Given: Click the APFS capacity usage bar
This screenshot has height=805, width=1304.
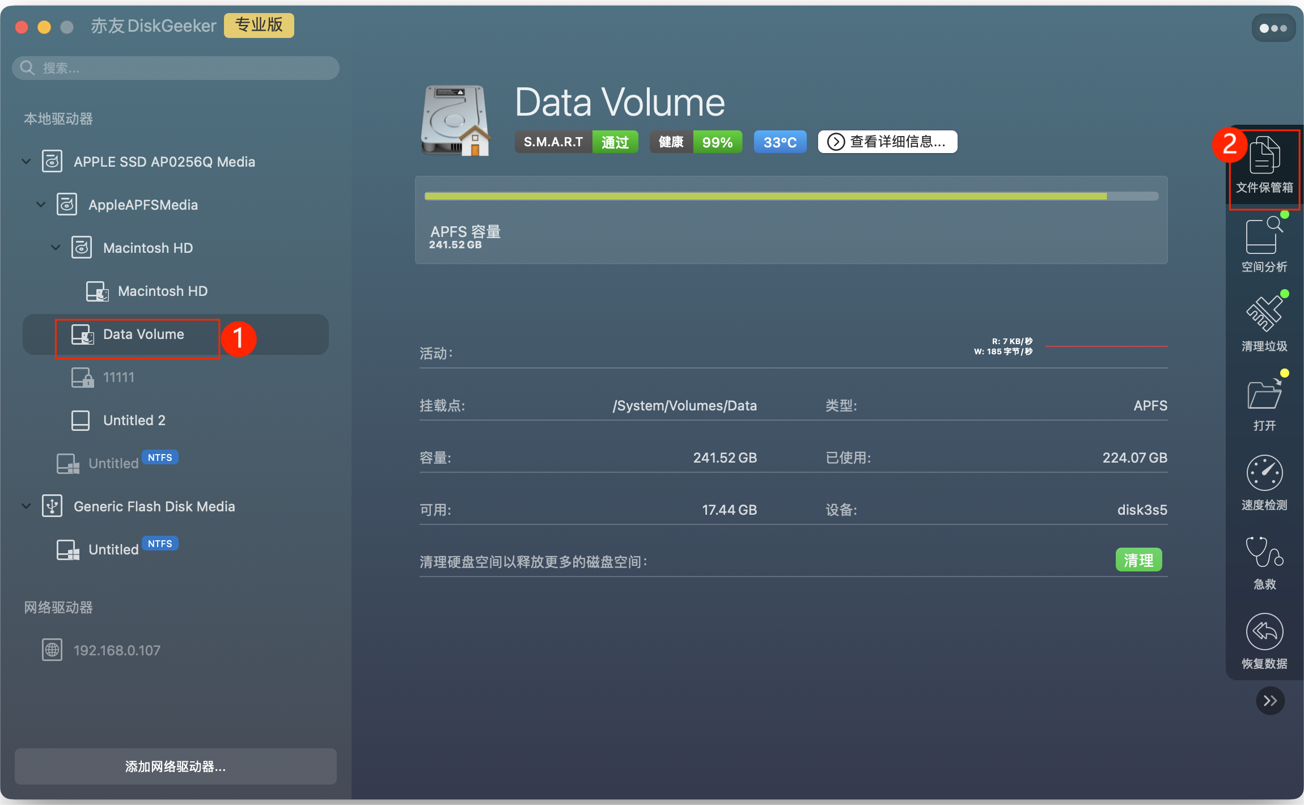Looking at the screenshot, I should pos(791,196).
